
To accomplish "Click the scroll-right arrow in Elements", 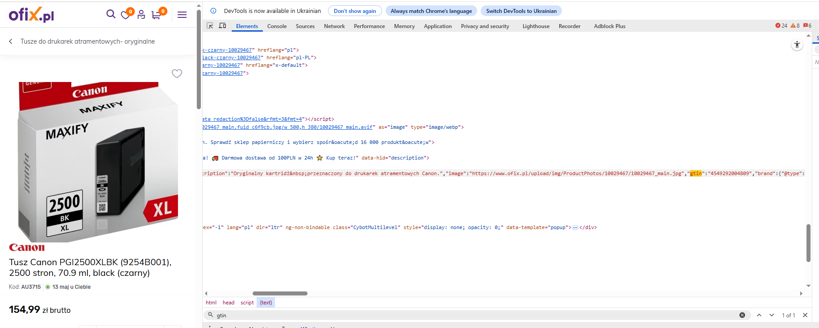I will [801, 293].
